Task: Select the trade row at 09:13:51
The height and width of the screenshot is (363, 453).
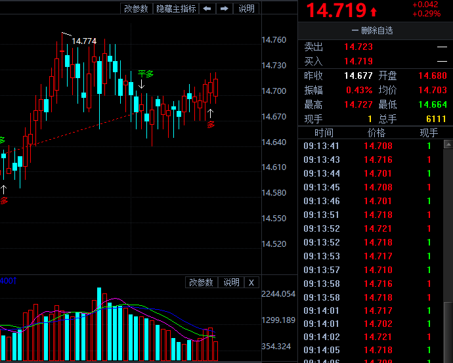Action: [x=370, y=215]
